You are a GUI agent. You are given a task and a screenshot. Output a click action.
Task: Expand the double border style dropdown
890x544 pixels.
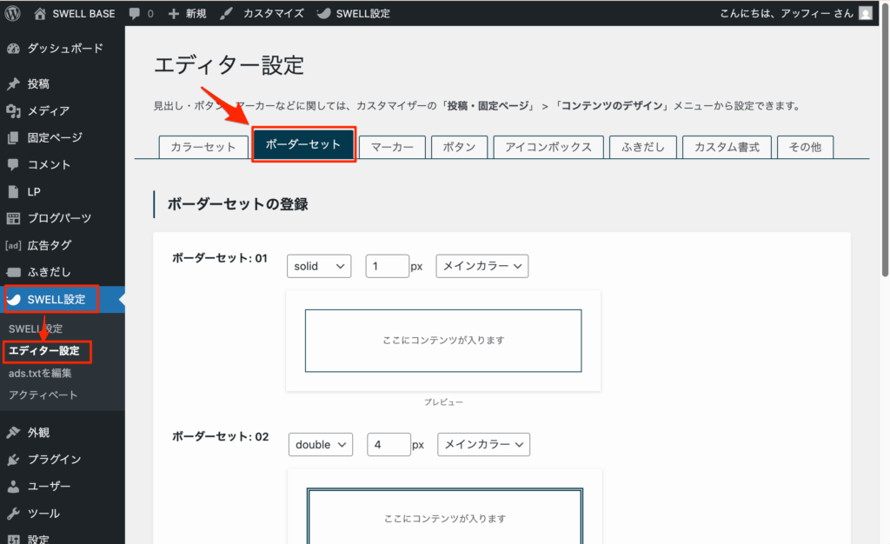320,444
